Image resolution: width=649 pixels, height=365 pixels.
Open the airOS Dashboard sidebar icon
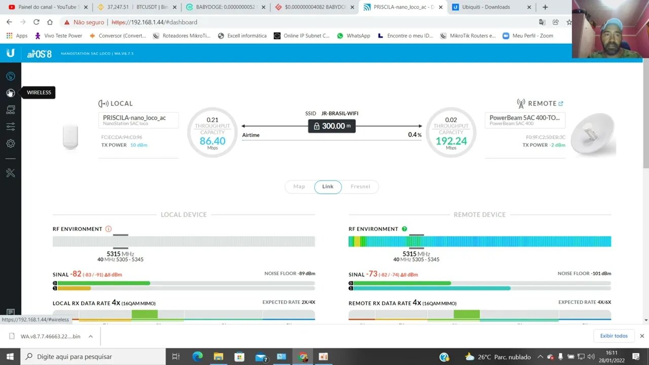point(10,77)
